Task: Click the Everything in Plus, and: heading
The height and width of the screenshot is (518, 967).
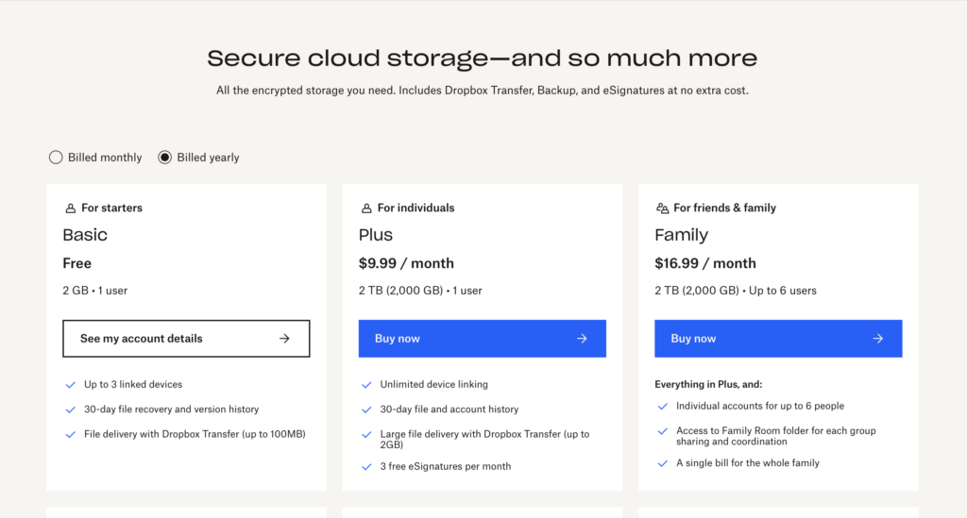Action: [x=708, y=384]
